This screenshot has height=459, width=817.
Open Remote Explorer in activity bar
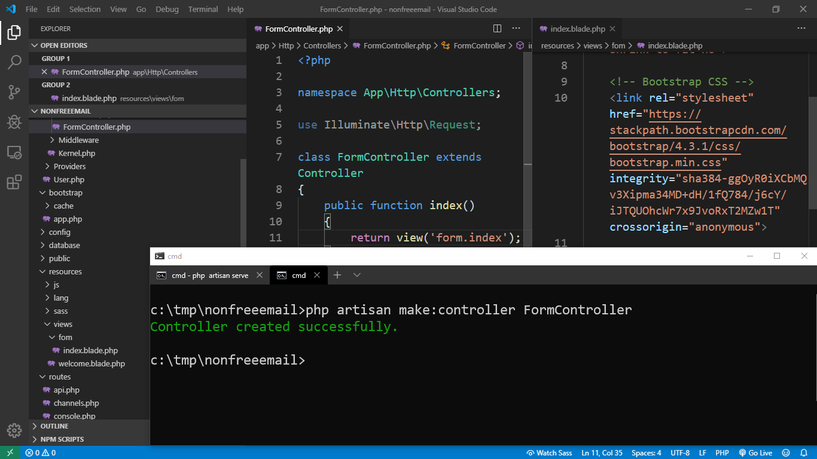coord(14,152)
